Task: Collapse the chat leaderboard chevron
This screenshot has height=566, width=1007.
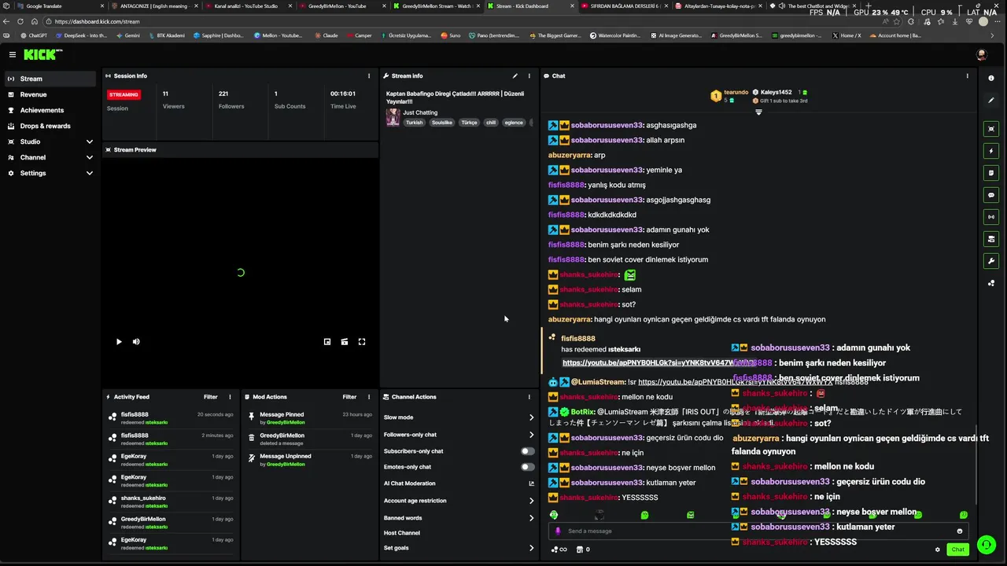Action: [x=758, y=112]
